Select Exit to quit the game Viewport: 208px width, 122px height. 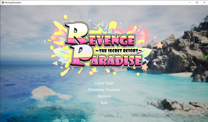[104, 102]
